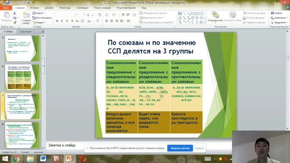Open the Заменить replace dropdown

(279, 18)
